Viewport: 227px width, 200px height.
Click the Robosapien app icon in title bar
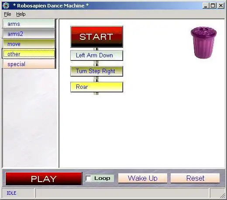click(6, 6)
